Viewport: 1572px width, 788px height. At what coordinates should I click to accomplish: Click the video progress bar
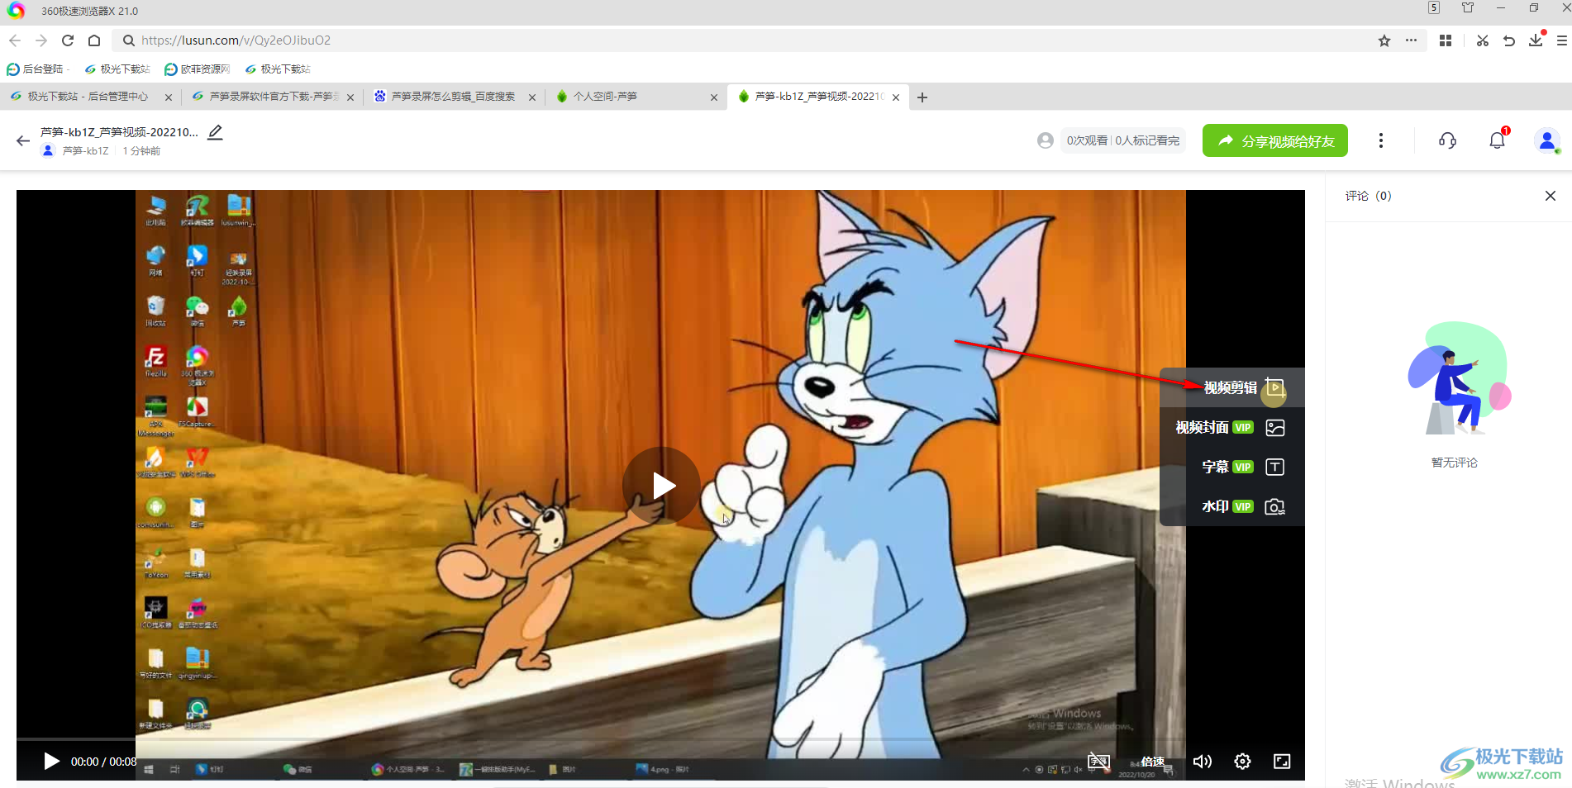pos(660,739)
